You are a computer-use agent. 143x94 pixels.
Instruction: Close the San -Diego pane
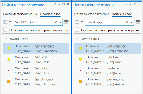pyautogui.click(x=139, y=4)
